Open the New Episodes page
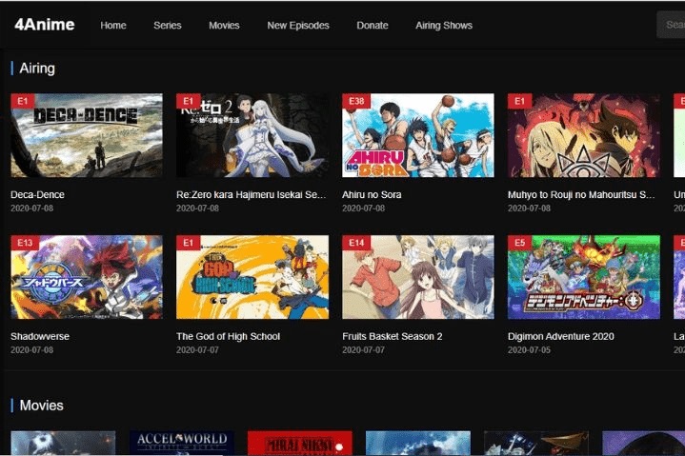Viewport: 685px width, 456px height. 298,26
